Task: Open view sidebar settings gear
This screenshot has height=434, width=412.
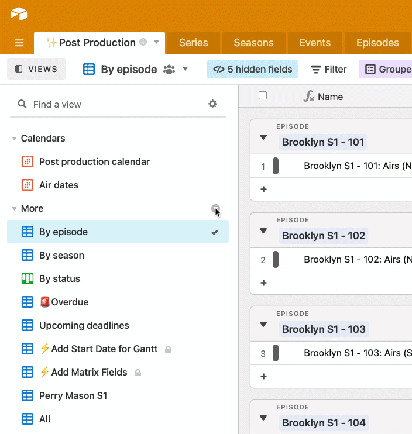Action: pyautogui.click(x=212, y=104)
